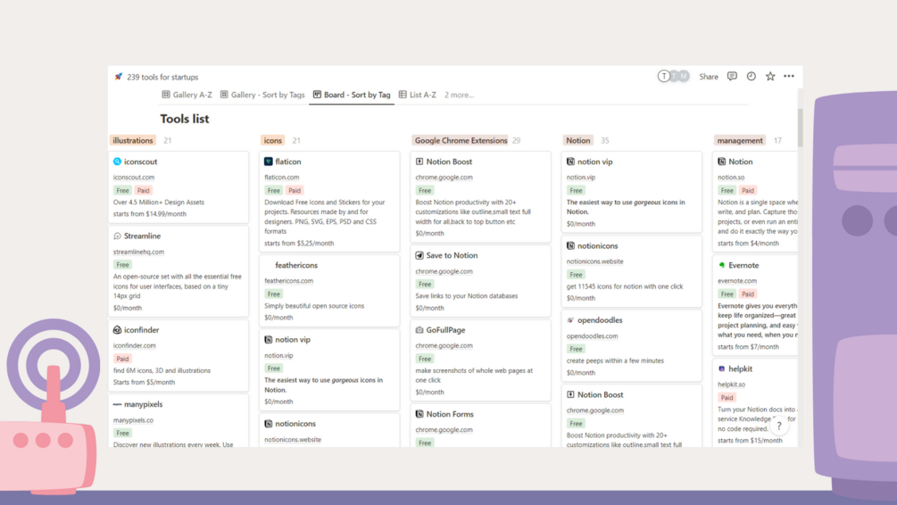Click the Paid tag on helpkit card
Viewport: 897px width, 505px height.
pos(727,397)
